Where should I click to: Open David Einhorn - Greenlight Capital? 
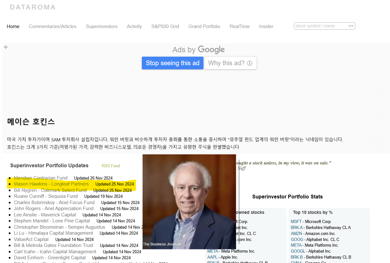tap(50, 258)
